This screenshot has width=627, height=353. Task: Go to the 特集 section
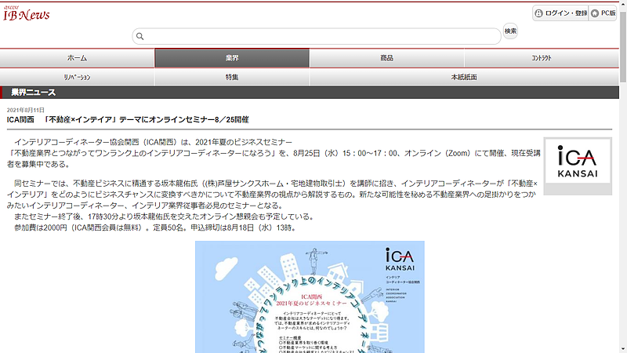coord(232,77)
